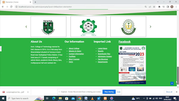Open the notification center icon
179x101 pixels.
pos(175,98)
